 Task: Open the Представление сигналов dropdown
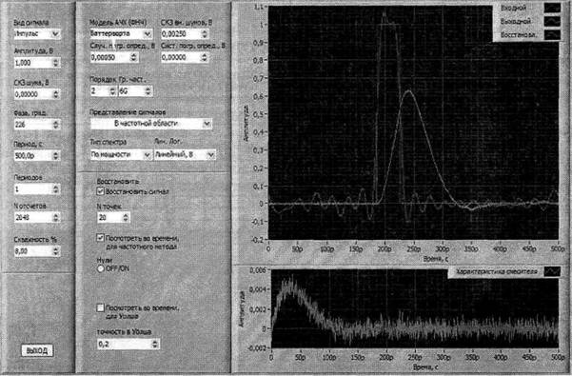coord(151,124)
